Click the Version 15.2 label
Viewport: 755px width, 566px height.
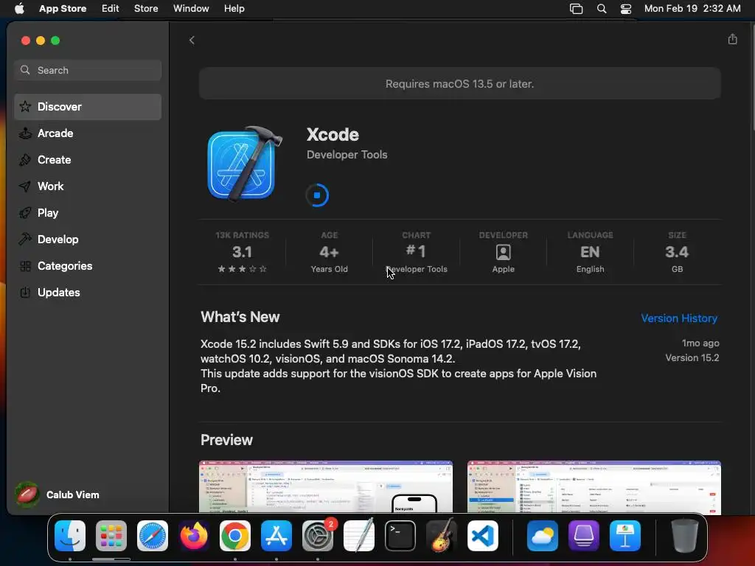point(692,357)
